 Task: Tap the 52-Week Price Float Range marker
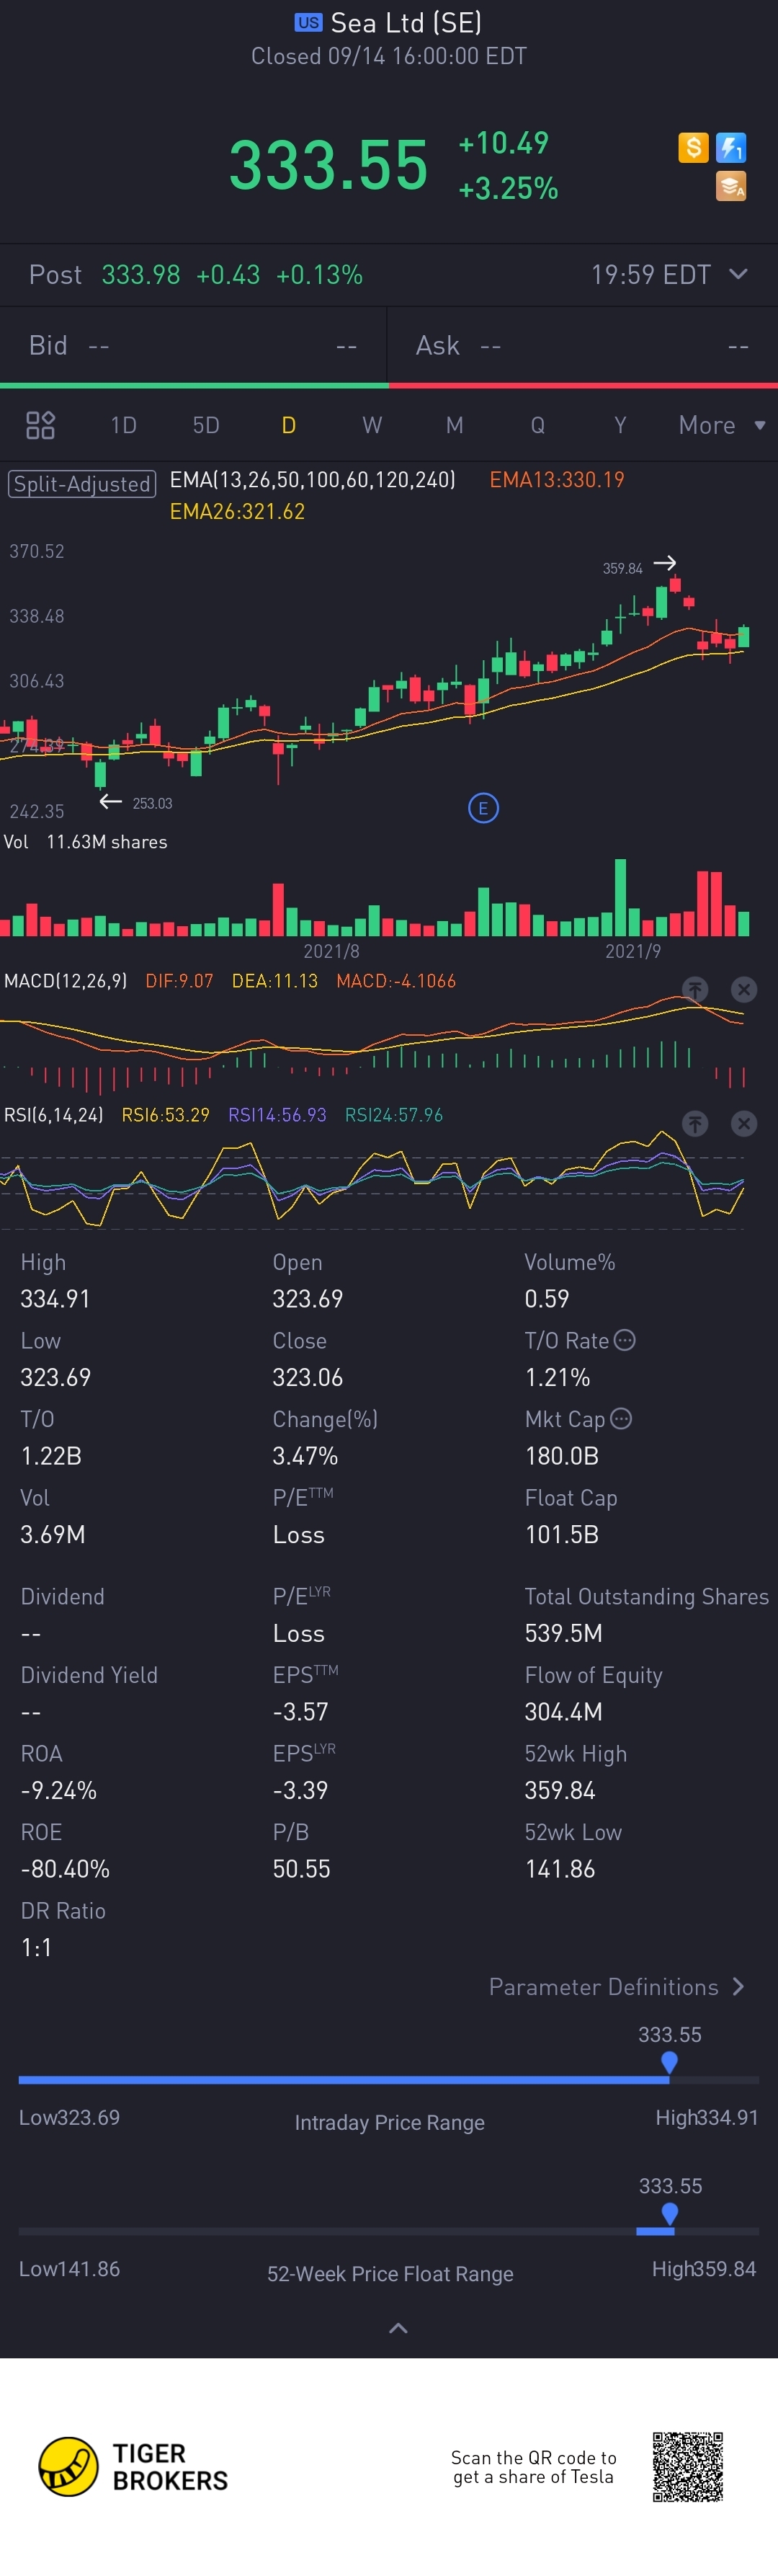[670, 2213]
